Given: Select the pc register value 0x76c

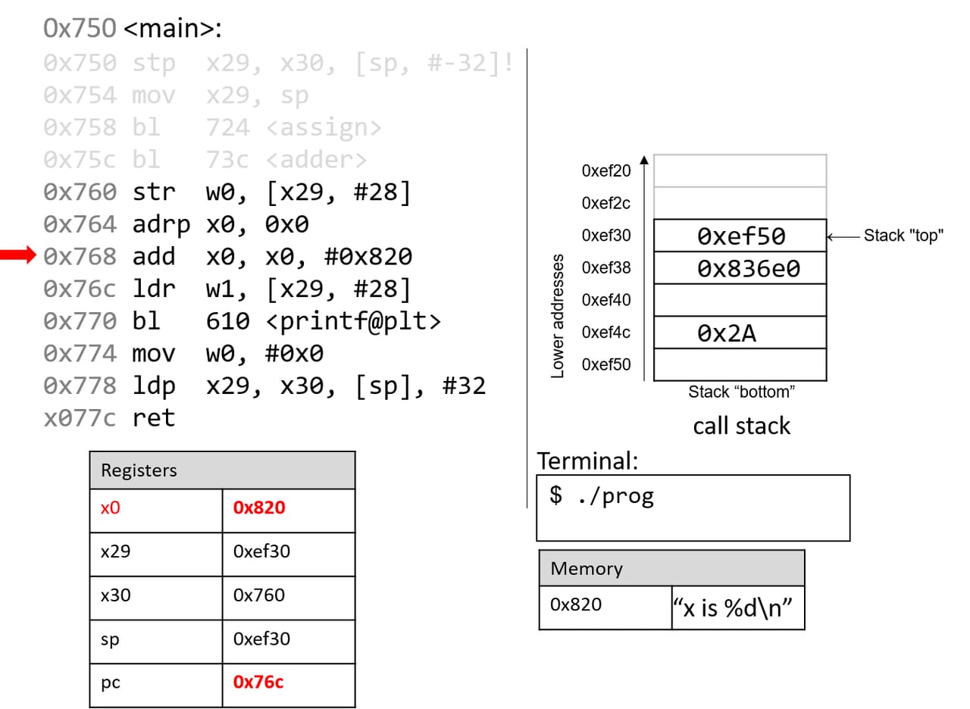Looking at the screenshot, I should [258, 682].
